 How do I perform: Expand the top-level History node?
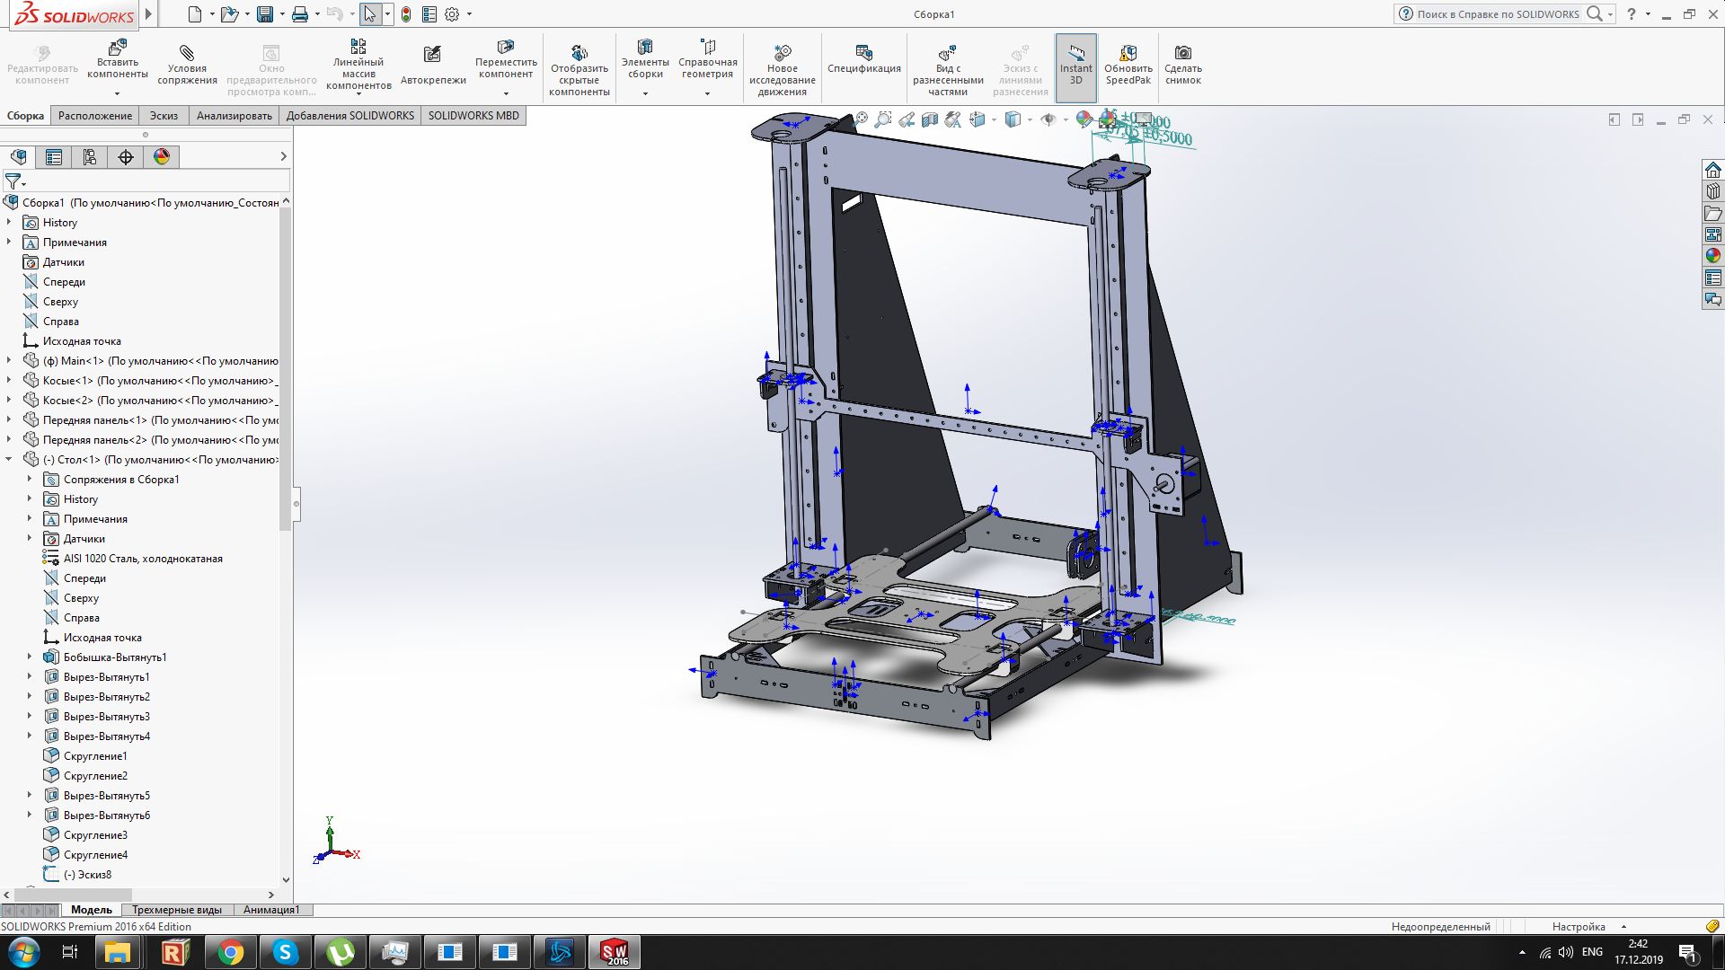(x=9, y=222)
